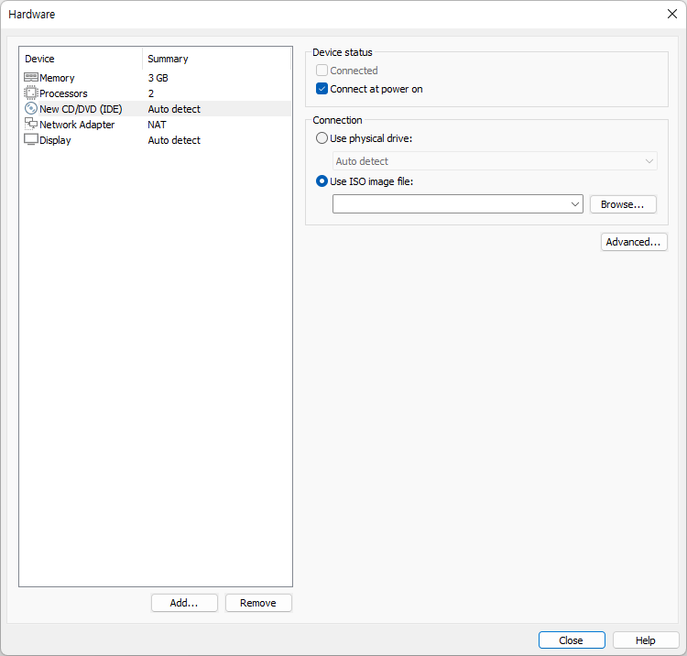Open the Auto detect physical drive dropdown
The width and height of the screenshot is (687, 656).
coord(495,161)
